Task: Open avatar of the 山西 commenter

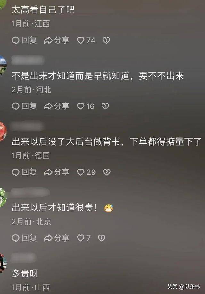Action: pos(3,263)
